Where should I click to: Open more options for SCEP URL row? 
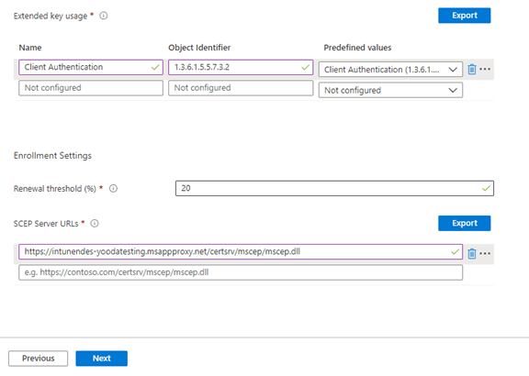[485, 253]
